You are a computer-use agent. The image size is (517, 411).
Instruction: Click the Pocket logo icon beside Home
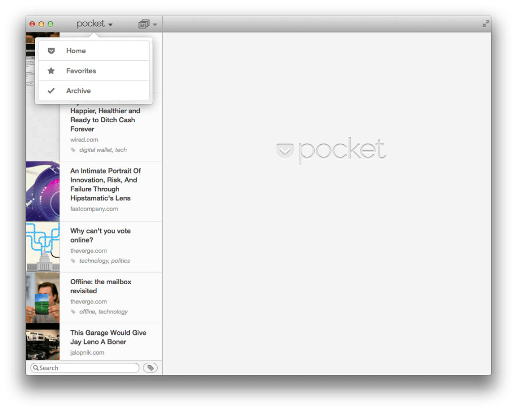tap(51, 51)
